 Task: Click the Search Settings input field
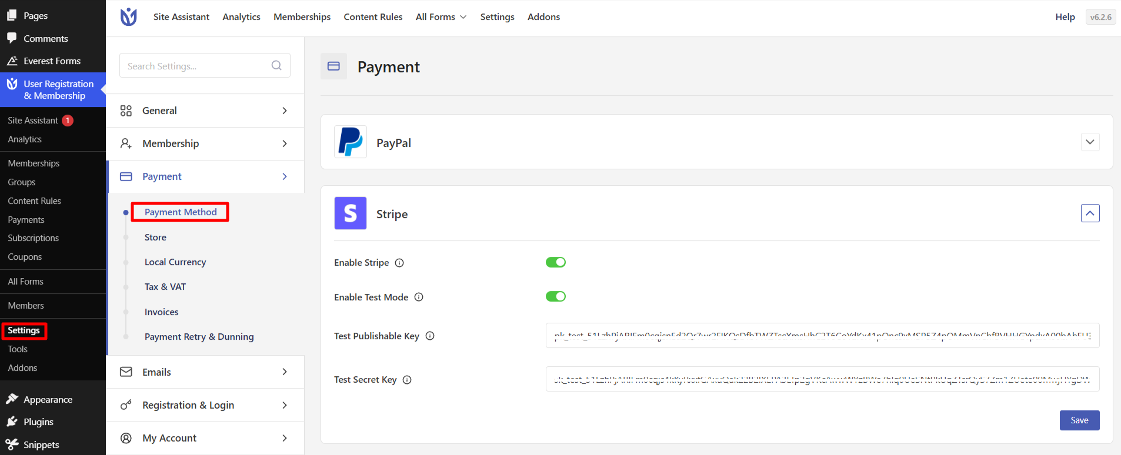(x=205, y=65)
